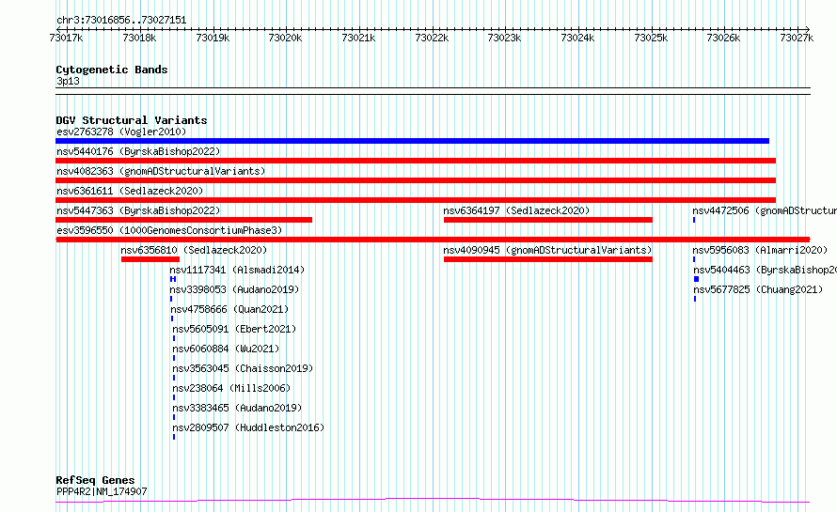Select nsv3563045 (Chaisson2019) label

coord(243,368)
